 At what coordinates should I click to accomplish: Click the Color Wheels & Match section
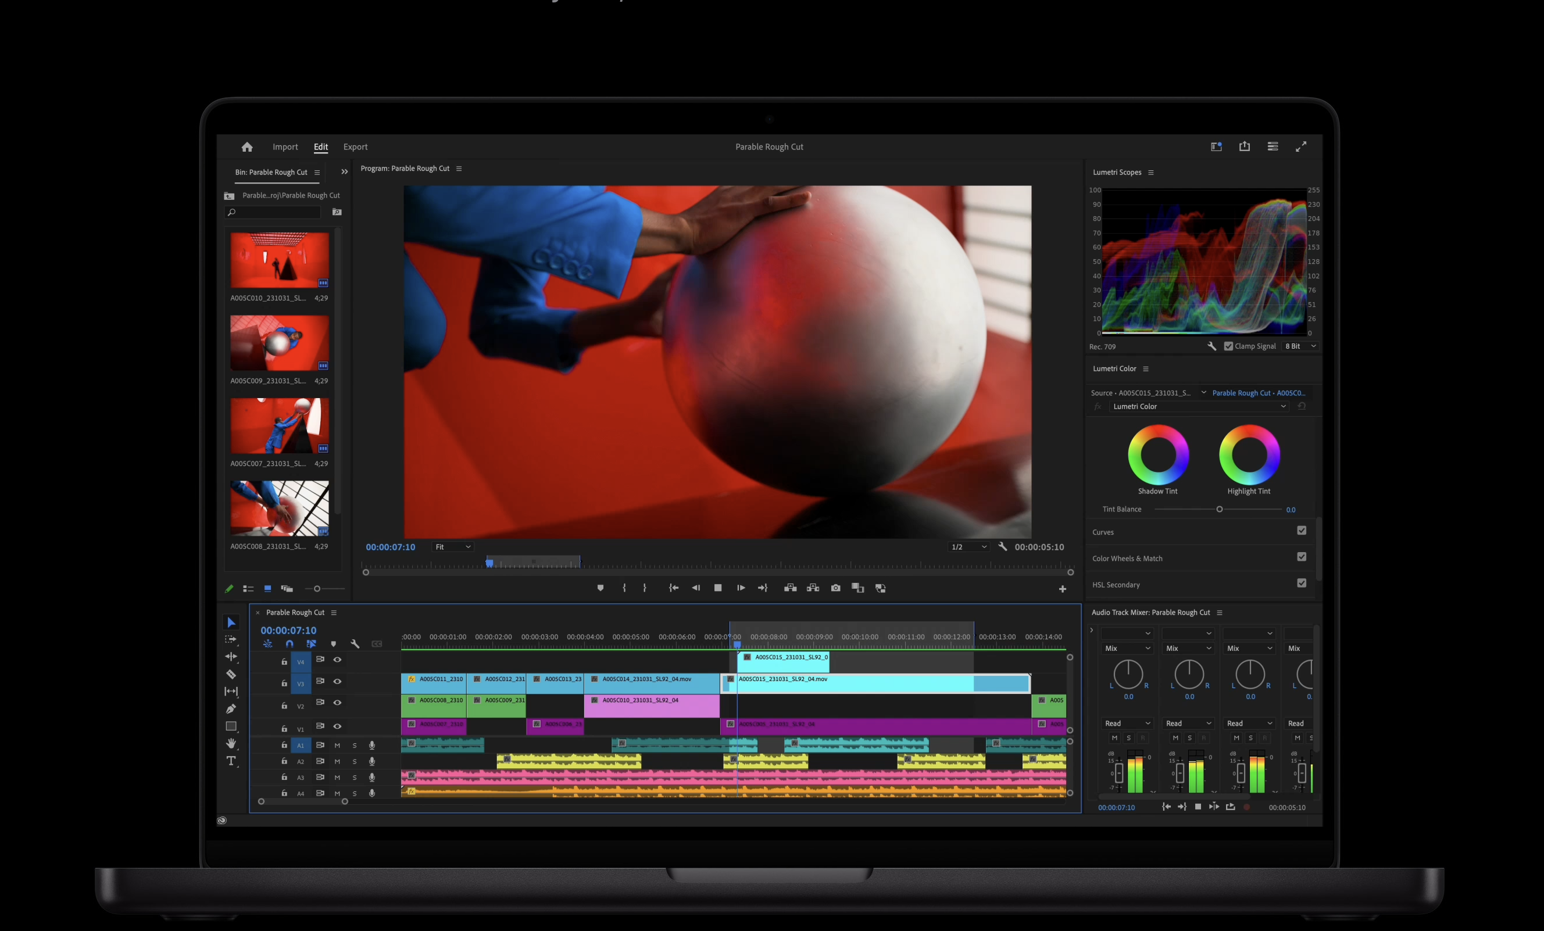pos(1127,558)
